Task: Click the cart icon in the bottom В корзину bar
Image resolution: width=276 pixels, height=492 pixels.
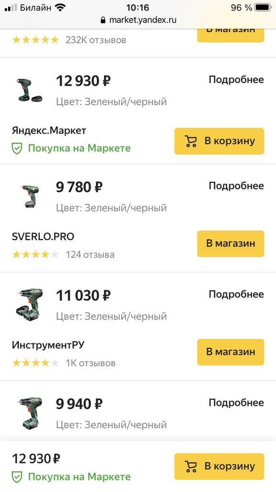Action: 192,466
